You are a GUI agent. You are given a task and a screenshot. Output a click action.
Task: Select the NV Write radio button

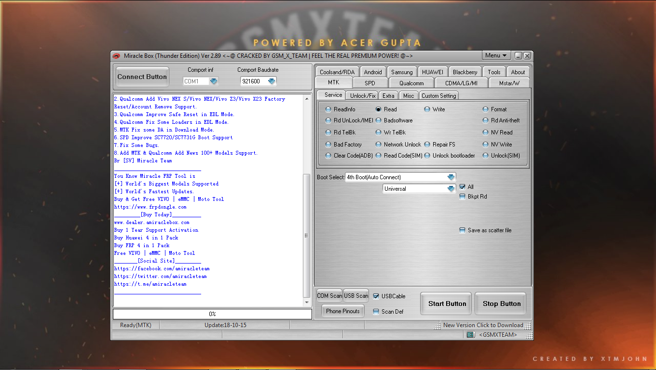[486, 145]
